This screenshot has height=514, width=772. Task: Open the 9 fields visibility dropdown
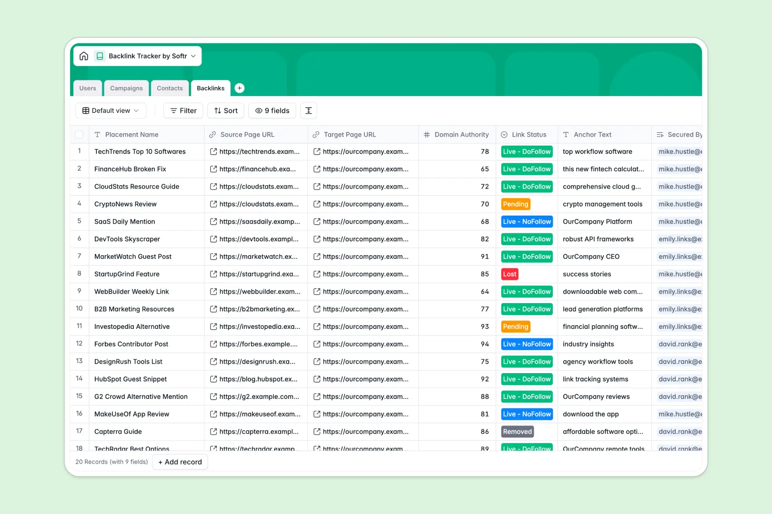(272, 110)
